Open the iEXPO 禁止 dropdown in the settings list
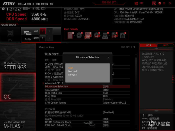 (106, 119)
